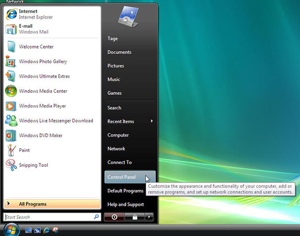This screenshot has width=300, height=236.
Task: Open Games folder
Action: point(114,93)
